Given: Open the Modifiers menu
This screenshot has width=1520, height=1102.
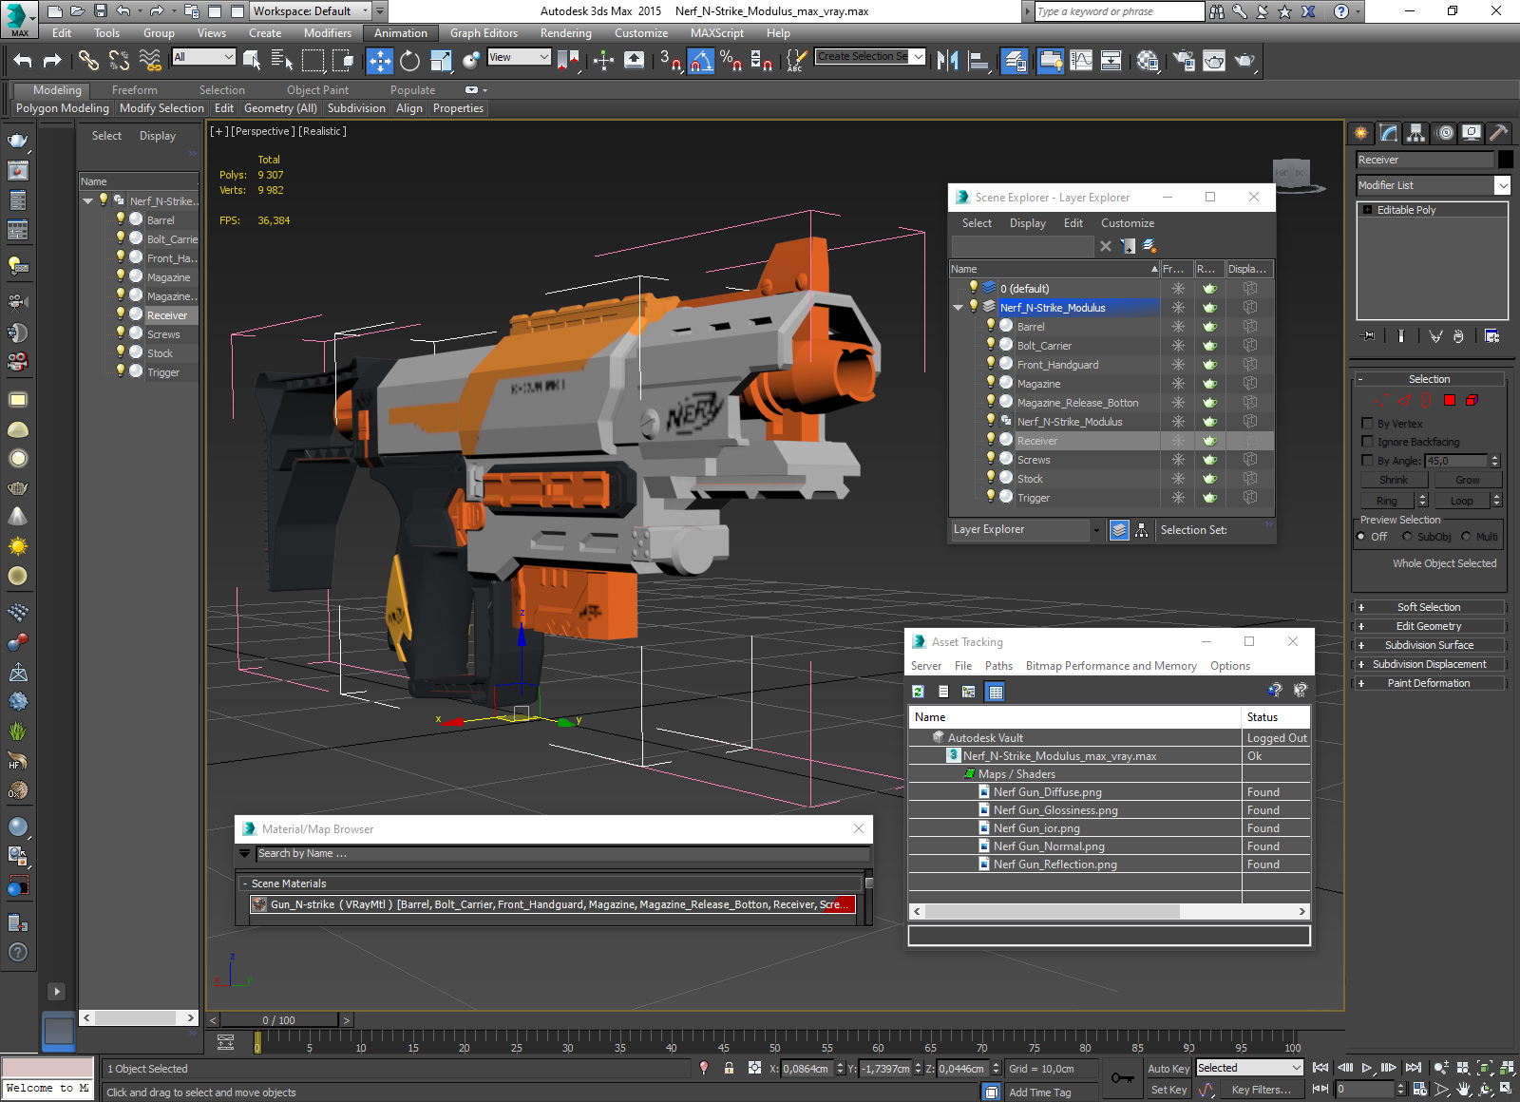Looking at the screenshot, I should [327, 33].
